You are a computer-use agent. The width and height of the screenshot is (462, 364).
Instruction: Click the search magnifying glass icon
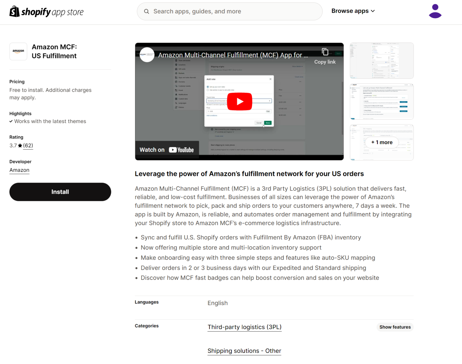[146, 11]
